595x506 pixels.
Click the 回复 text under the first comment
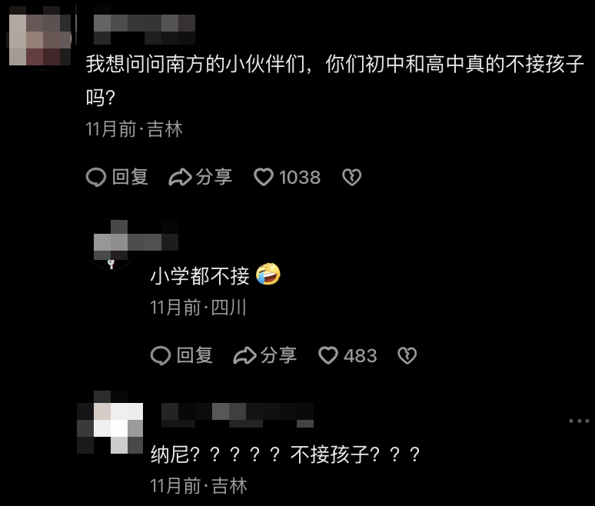(x=130, y=178)
